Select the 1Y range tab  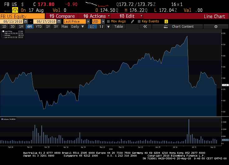pos(48,26)
